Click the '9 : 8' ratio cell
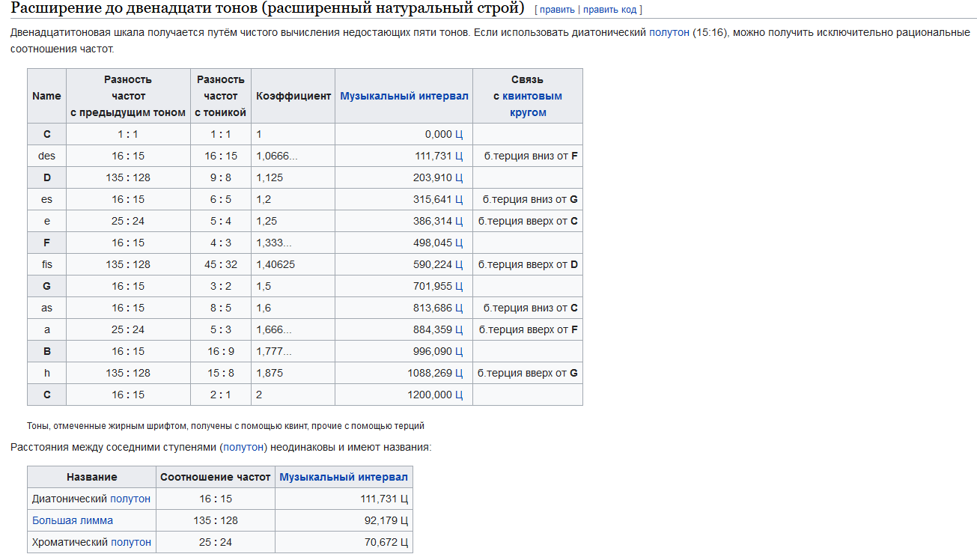 (x=221, y=177)
